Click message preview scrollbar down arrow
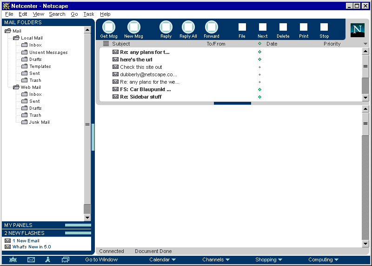 click(365, 244)
